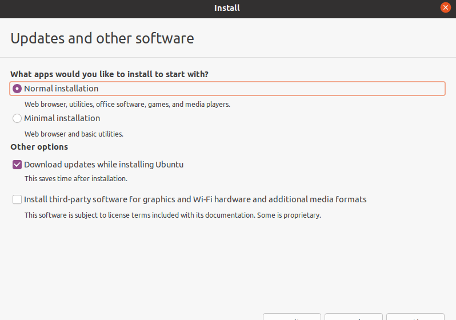Click the Install window title bar text
The image size is (456, 320).
tap(227, 8)
